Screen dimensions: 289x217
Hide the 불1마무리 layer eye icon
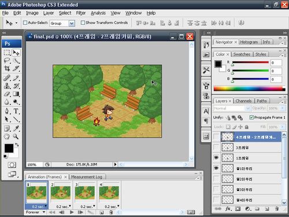(x=216, y=168)
